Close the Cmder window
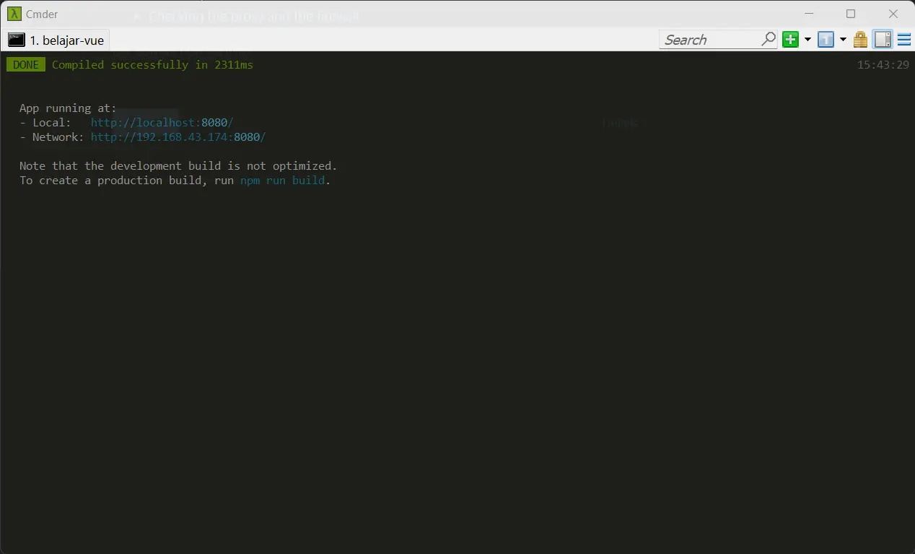This screenshot has width=915, height=554. click(x=893, y=14)
